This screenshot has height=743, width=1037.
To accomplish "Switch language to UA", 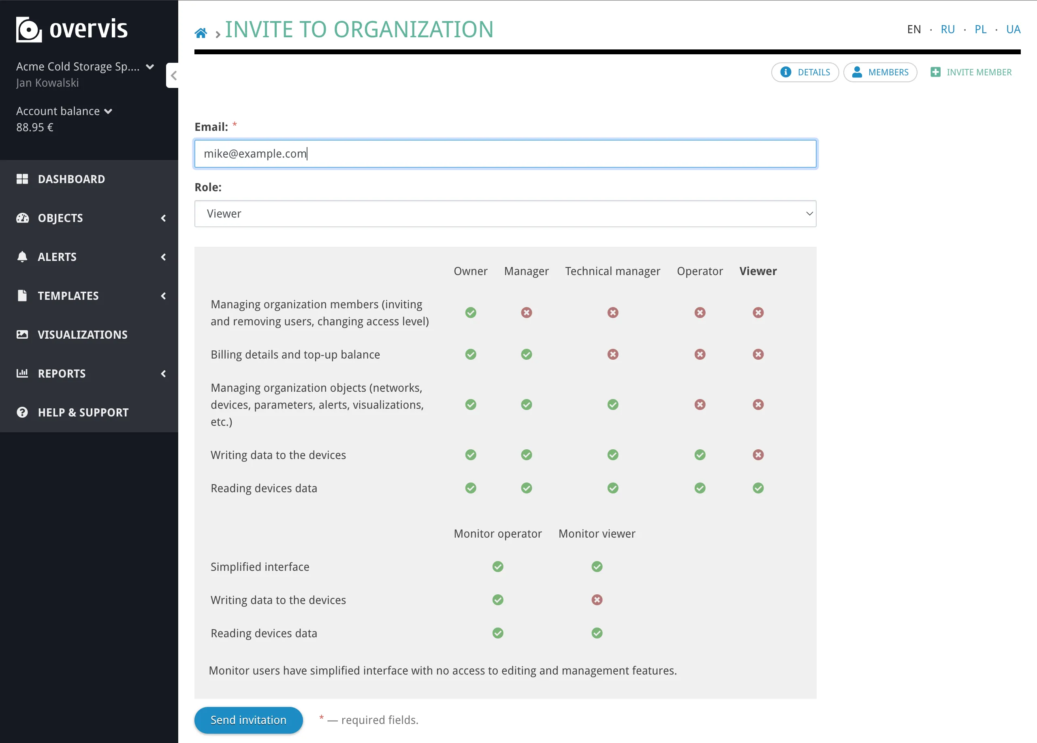I will click(1013, 29).
